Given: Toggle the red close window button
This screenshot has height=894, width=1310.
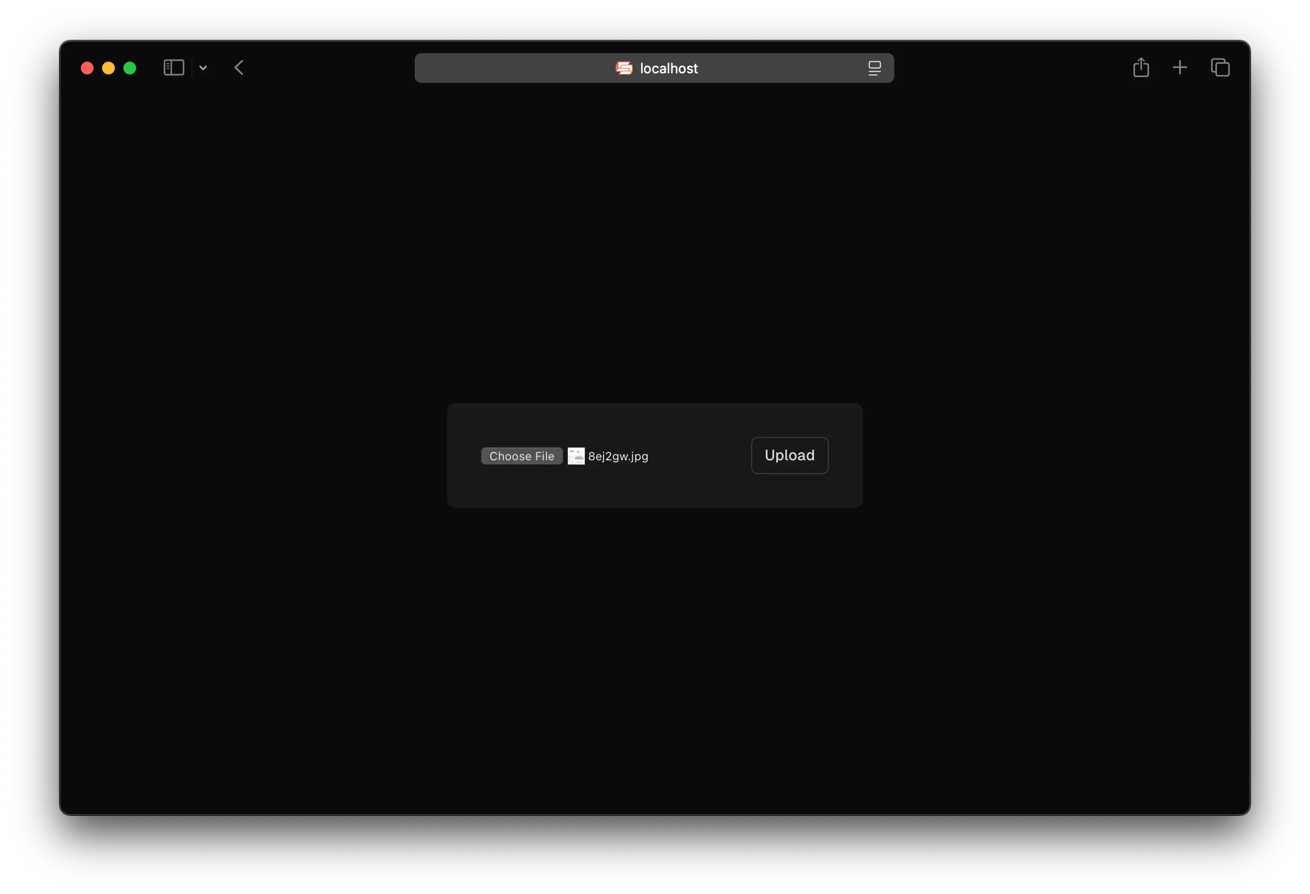Looking at the screenshot, I should [x=88, y=66].
